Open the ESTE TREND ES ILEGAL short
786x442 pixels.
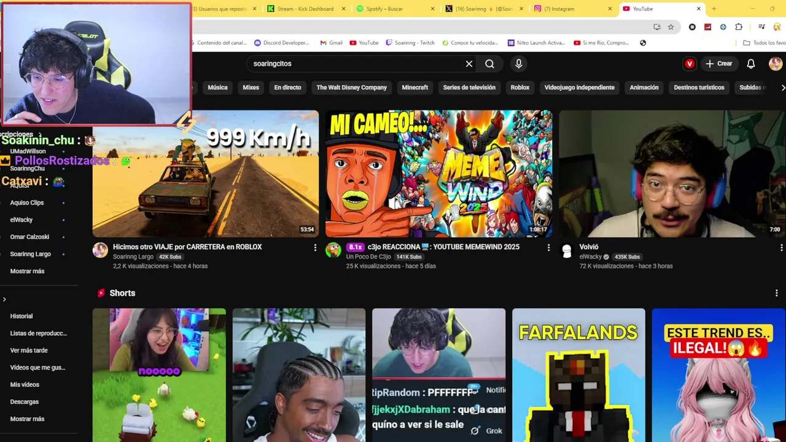click(718, 375)
